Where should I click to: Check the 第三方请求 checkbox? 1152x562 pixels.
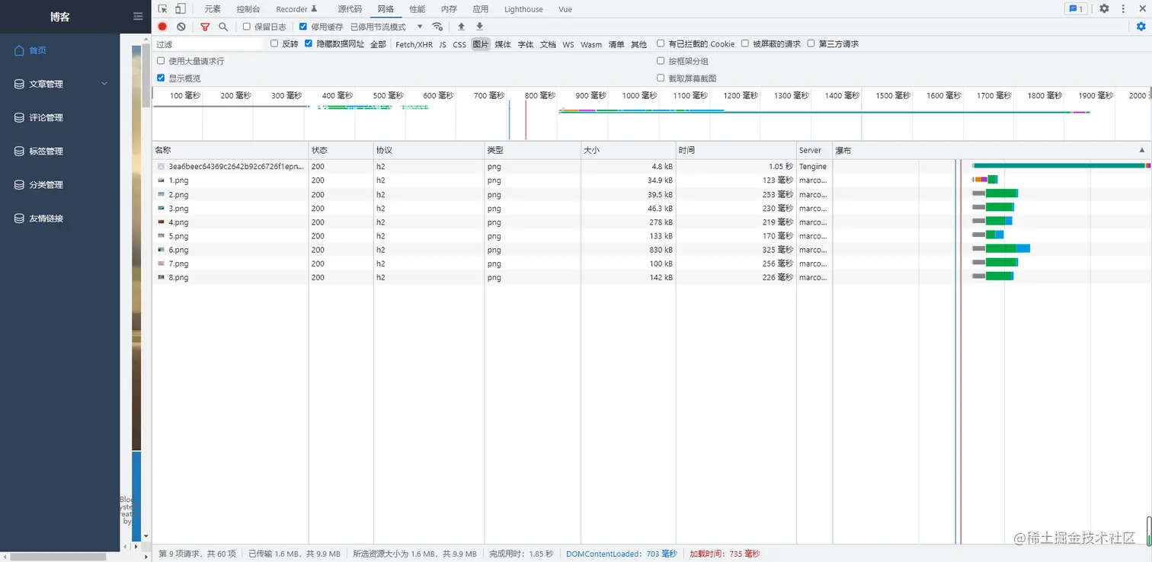811,43
